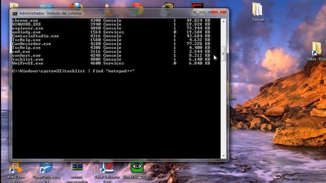This screenshot has height=183, width=326.
Task: Select the Firefox icon behind the console window
Action: pyautogui.click(x=76, y=6)
